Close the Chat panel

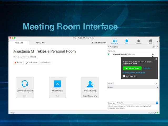157,87
